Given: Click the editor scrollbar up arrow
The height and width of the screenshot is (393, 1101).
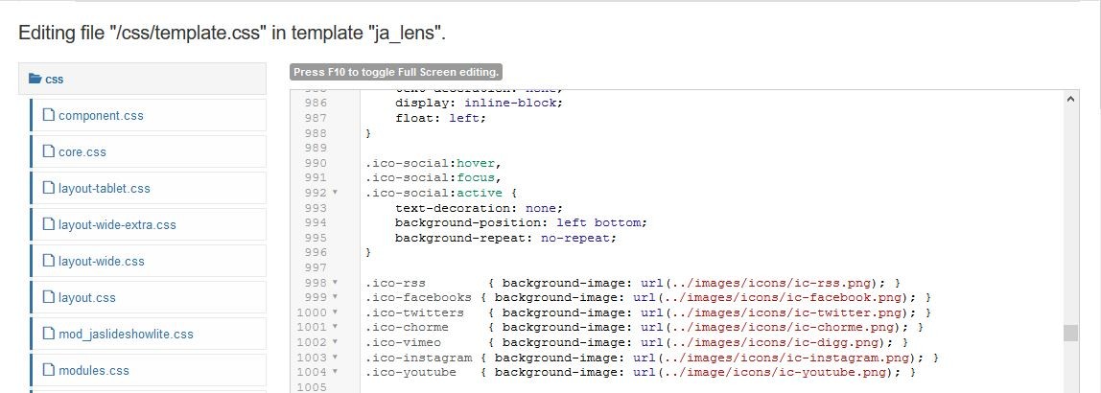Looking at the screenshot, I should (x=1071, y=99).
